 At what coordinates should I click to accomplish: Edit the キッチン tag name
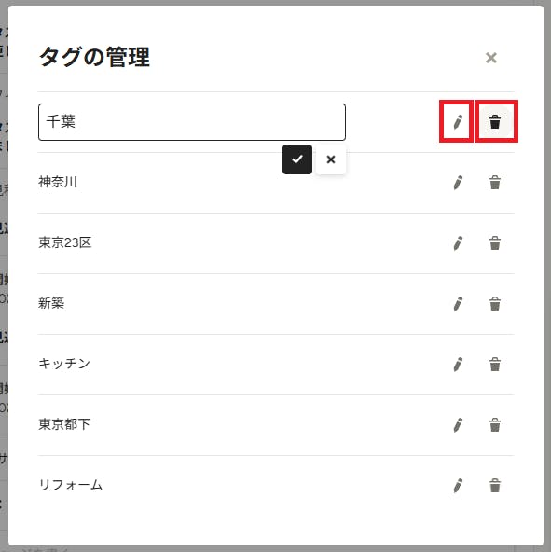458,364
